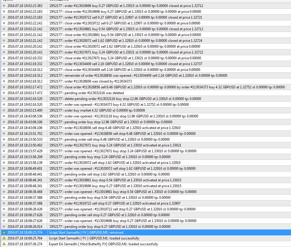The height and width of the screenshot is (247, 291).
Task: Select message 'order #113020072 sell stop 1.62 ... activated at price 1.32910'
Action: 115,162
